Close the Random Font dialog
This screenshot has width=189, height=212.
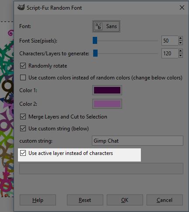tap(182, 7)
